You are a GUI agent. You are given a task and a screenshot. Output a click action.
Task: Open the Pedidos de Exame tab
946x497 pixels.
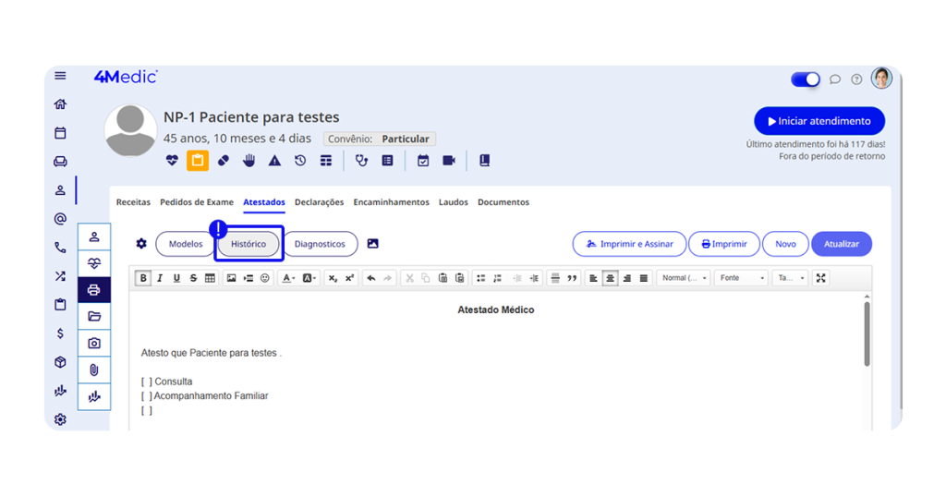point(197,202)
